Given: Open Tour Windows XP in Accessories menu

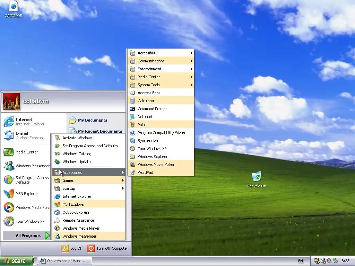Looking at the screenshot, I should point(161,148).
